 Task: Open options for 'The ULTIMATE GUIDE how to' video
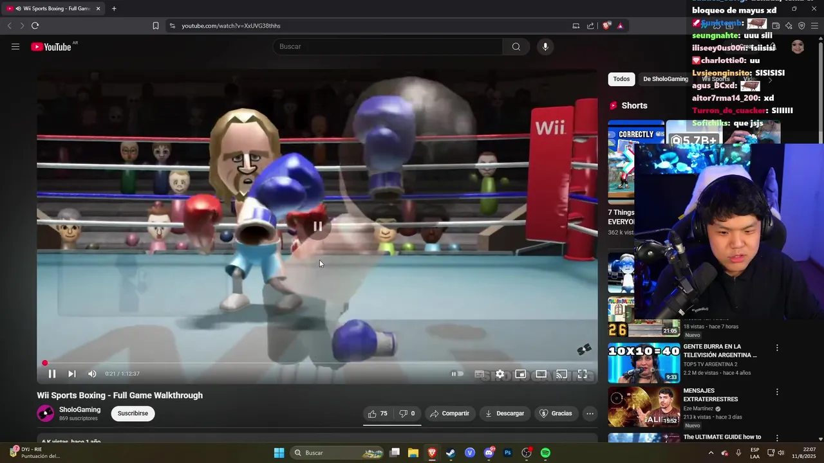click(777, 438)
